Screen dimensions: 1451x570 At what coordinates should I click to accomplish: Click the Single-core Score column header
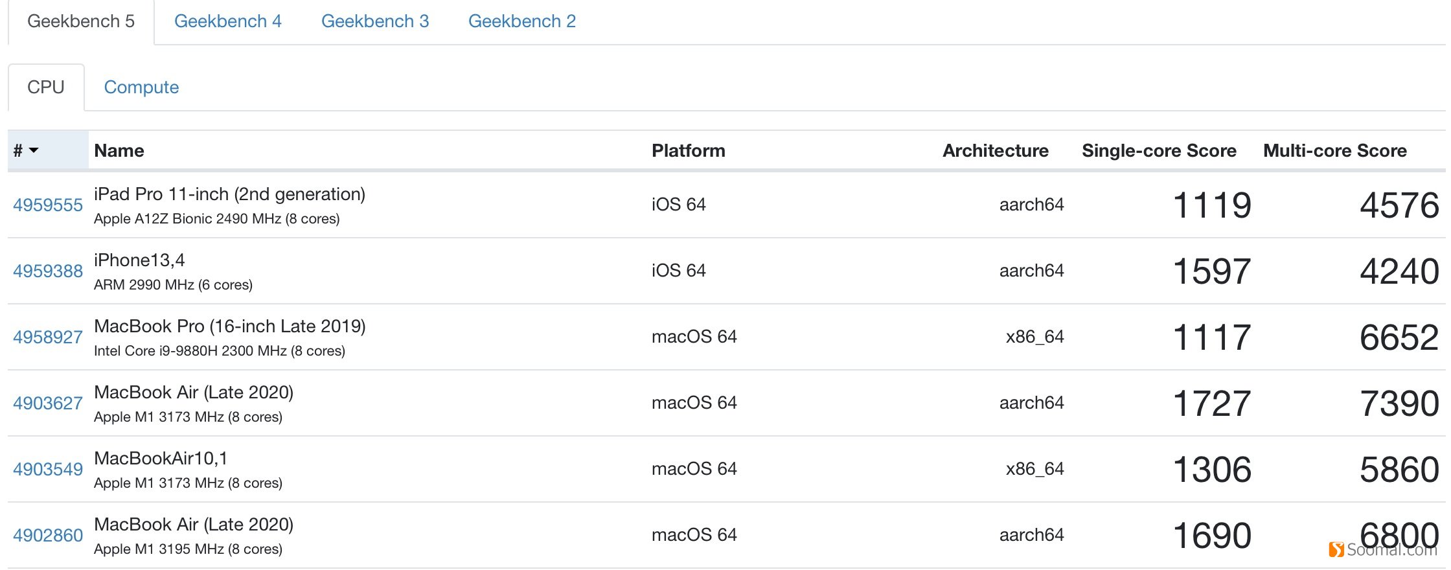coord(1158,151)
